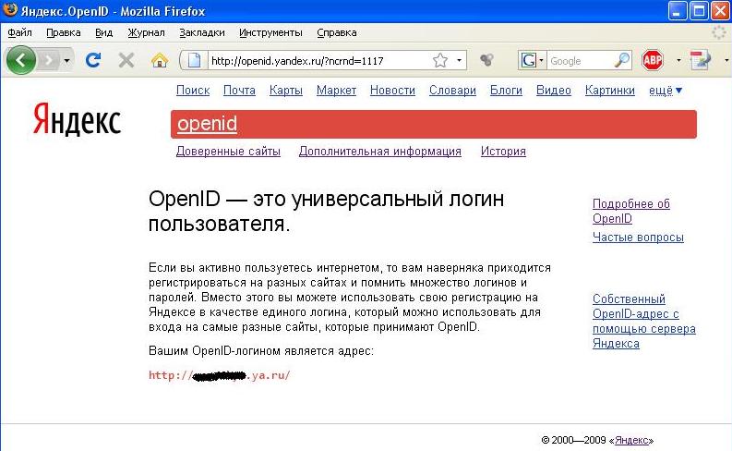Open Дополнительная информация link
732x451 pixels.
(x=380, y=152)
